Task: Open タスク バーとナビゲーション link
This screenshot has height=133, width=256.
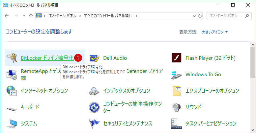Action: point(211,123)
